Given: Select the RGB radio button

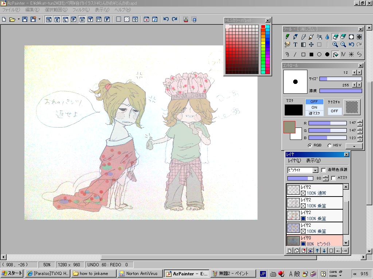Looking at the screenshot, I should [310, 145].
